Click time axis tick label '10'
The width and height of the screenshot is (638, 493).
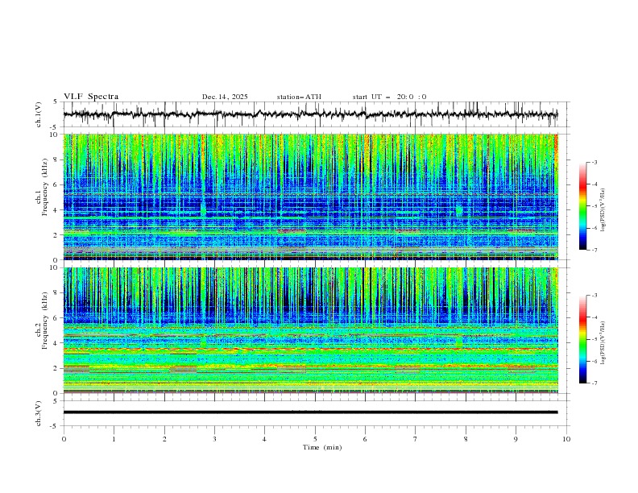(566, 439)
